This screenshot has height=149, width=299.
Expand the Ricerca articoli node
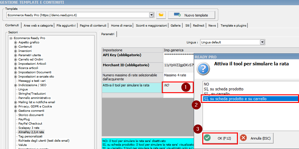15,68
